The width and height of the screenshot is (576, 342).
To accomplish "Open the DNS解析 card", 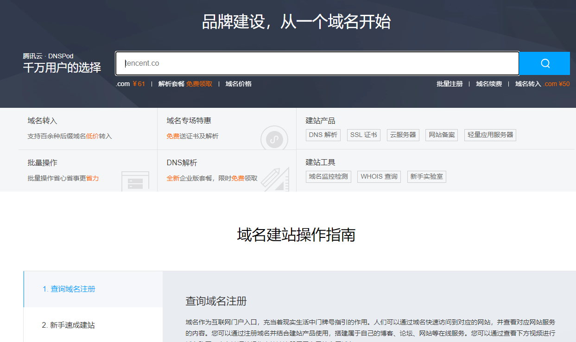I will pos(227,171).
